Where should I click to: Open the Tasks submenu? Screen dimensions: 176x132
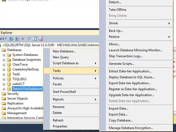[71, 71]
